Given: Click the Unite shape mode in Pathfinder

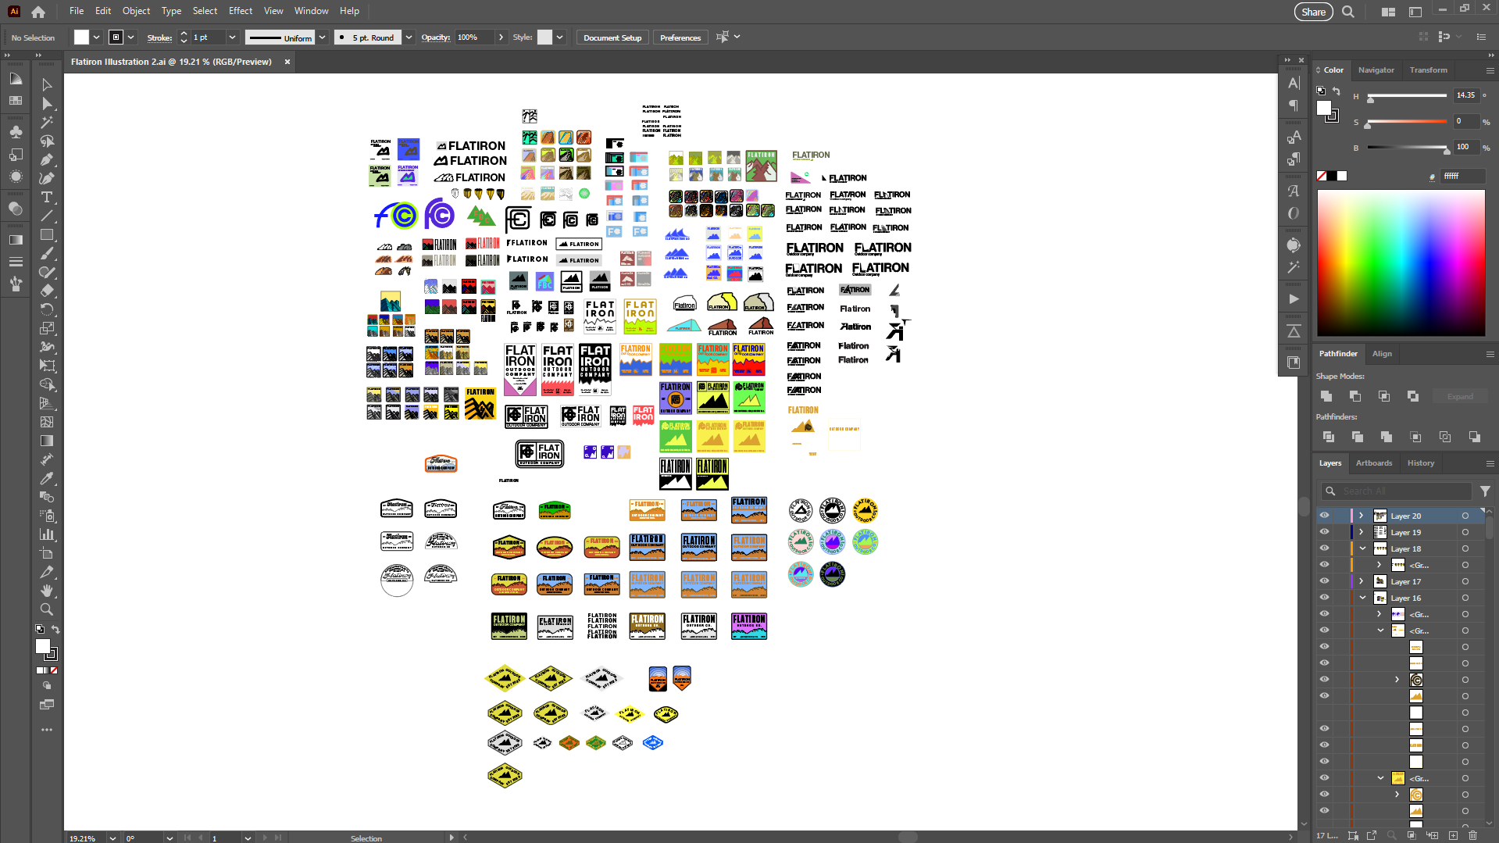Looking at the screenshot, I should click(1326, 396).
